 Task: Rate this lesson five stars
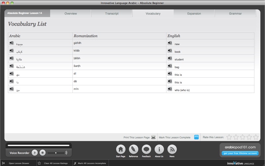click(x=256, y=137)
